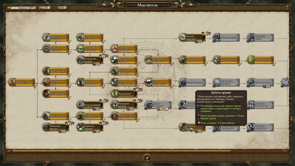Click the icon of locked technology costing 5000
Image resolution: width=295 pixels, height=166 pixels.
(x=148, y=105)
